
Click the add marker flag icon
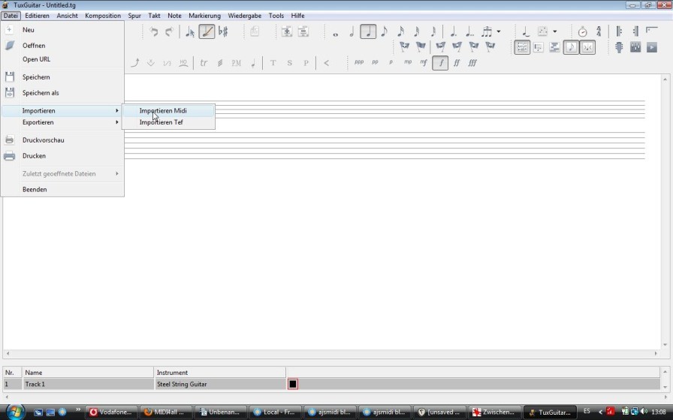coord(404,46)
